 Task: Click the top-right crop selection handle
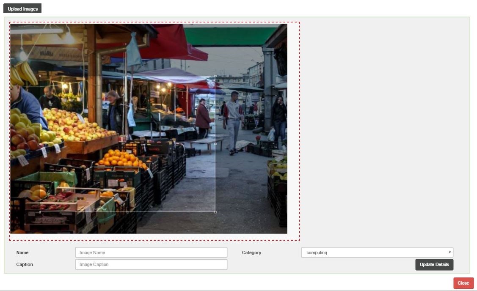click(x=215, y=76)
